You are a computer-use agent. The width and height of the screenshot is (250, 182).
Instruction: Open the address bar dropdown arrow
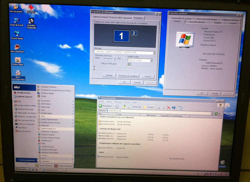click(212, 113)
